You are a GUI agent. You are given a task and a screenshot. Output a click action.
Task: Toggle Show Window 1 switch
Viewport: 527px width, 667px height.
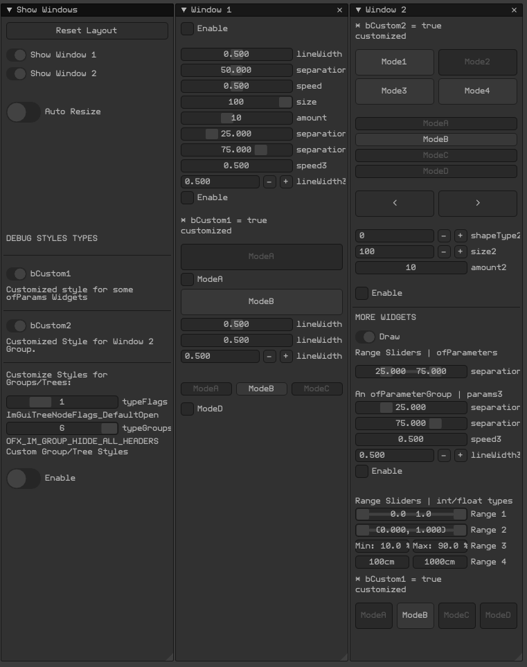pos(17,55)
